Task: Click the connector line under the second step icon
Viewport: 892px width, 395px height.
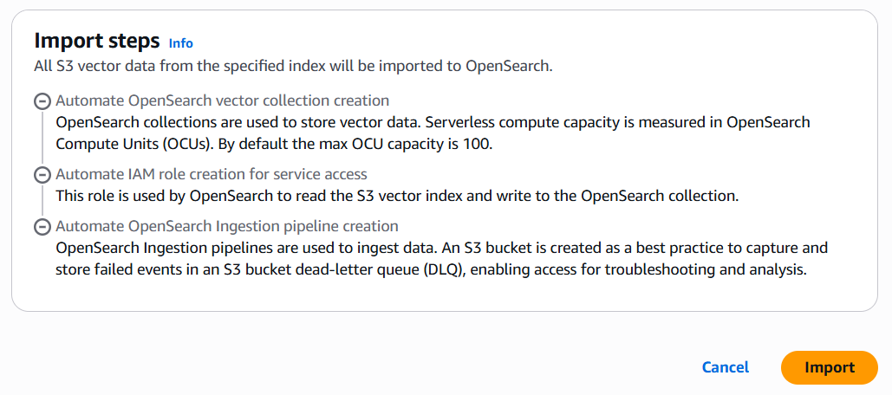Action: (41, 201)
